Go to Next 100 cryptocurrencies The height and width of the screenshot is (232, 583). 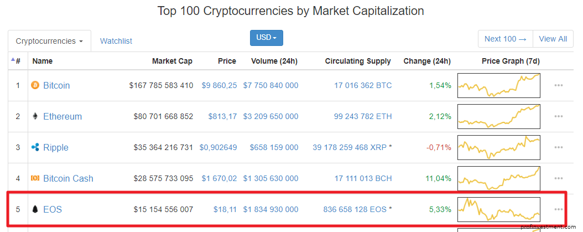[506, 39]
